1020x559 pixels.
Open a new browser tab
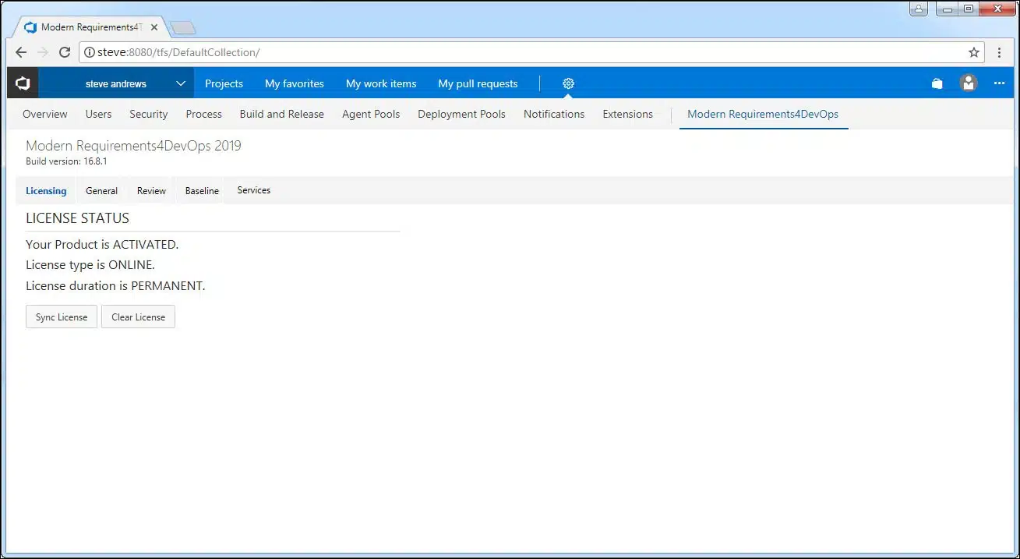tap(183, 28)
